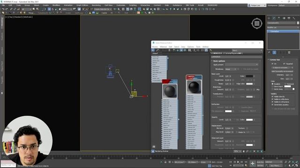Select the Realistic color radio button
Image resolution: width=300 pixels, height=168 pixels.
pos(272,84)
